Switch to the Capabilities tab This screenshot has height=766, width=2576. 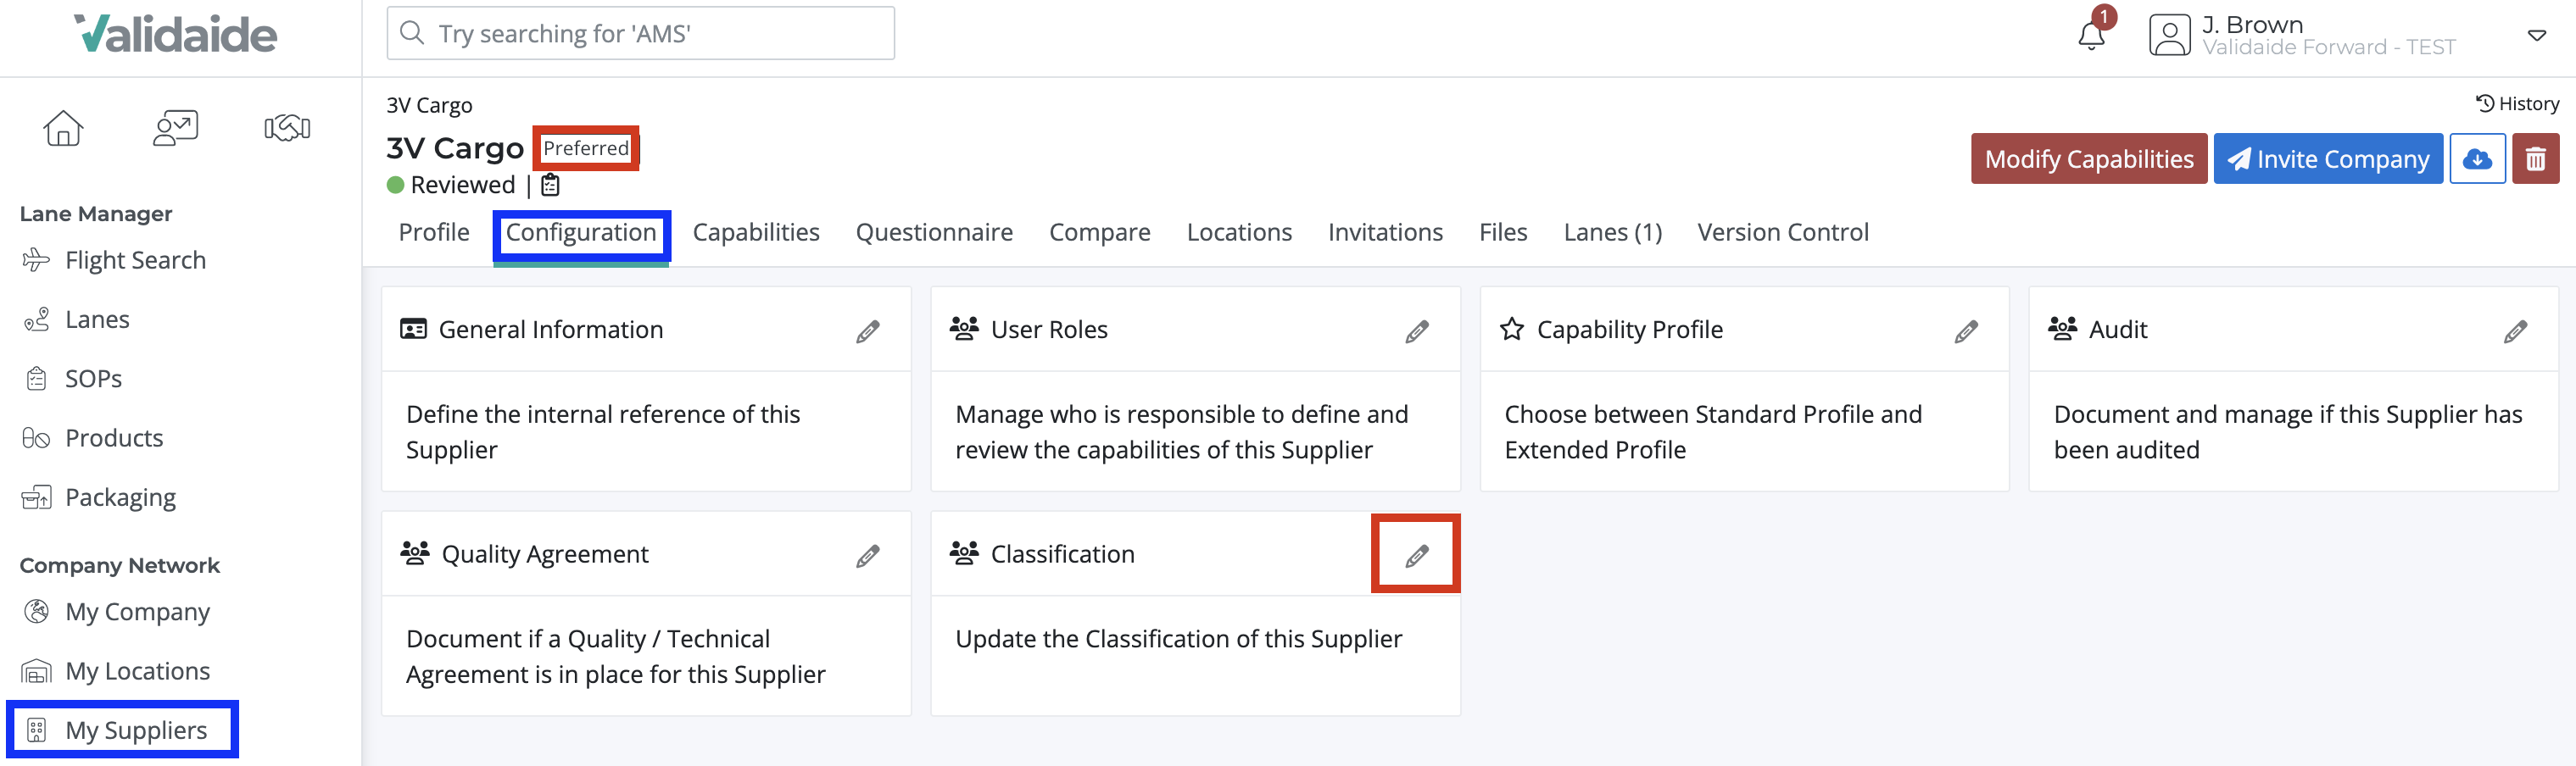(756, 233)
